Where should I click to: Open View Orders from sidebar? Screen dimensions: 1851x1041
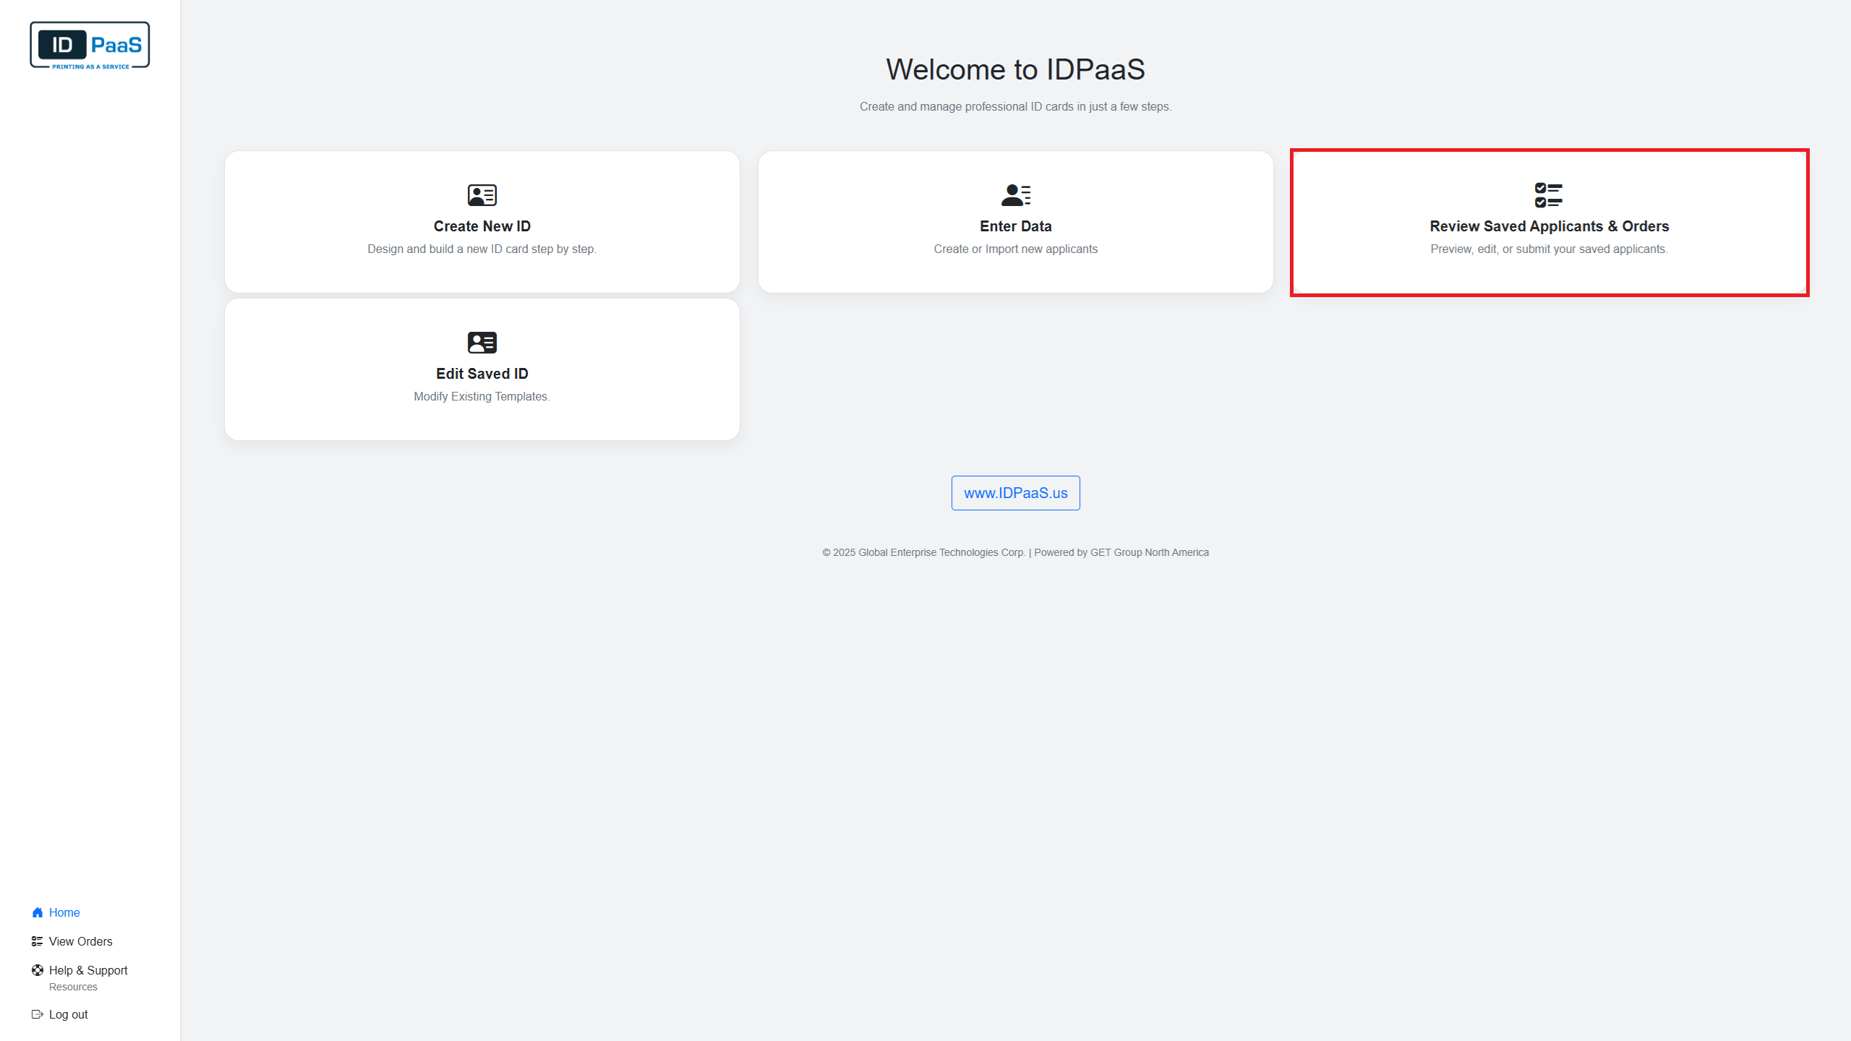[80, 941]
